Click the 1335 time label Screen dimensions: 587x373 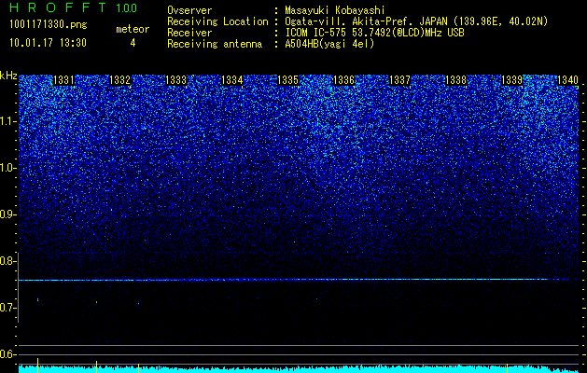pyautogui.click(x=287, y=79)
